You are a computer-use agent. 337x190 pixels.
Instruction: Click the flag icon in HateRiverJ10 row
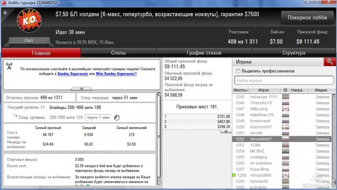pos(285,115)
